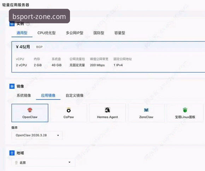Open the 多公网IP型 tab
This screenshot has height=171, width=205.
[x=75, y=33]
